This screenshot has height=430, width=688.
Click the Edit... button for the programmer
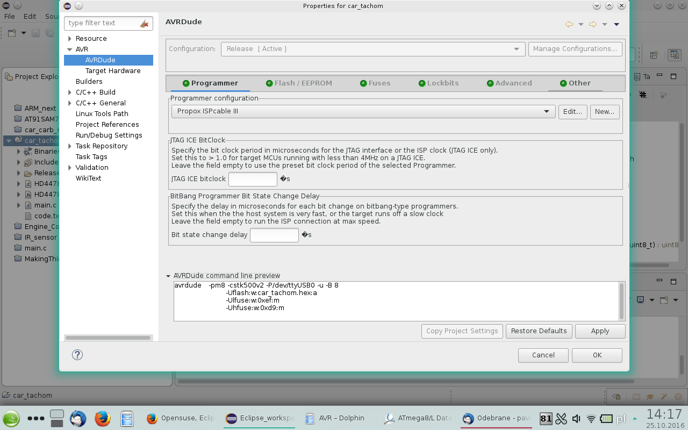(x=573, y=112)
